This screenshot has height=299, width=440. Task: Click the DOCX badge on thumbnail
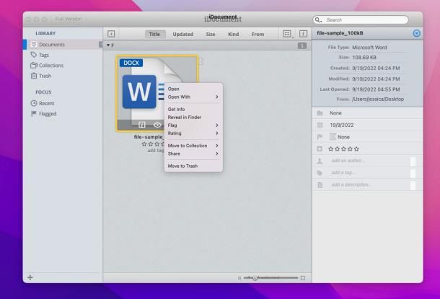(x=131, y=63)
